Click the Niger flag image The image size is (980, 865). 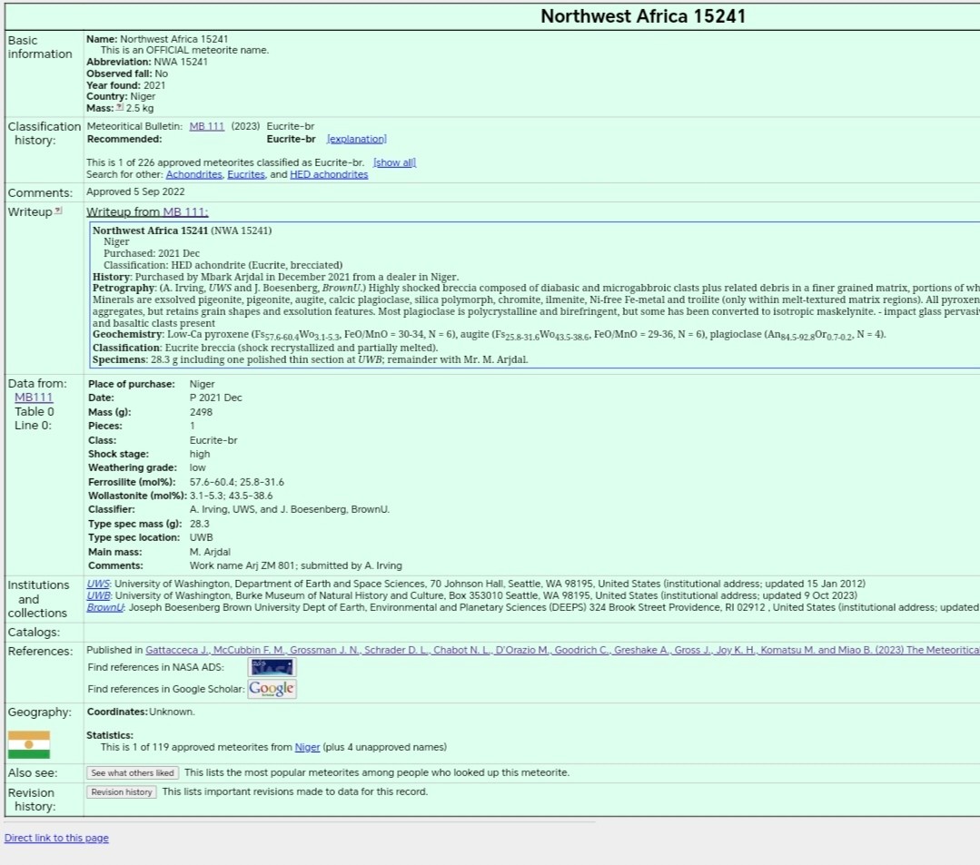pyautogui.click(x=29, y=744)
